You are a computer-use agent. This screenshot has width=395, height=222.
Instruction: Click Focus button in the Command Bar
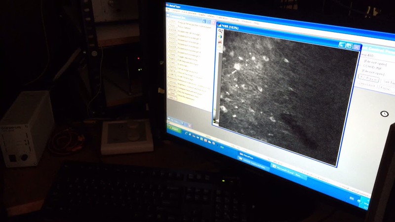[172, 25]
